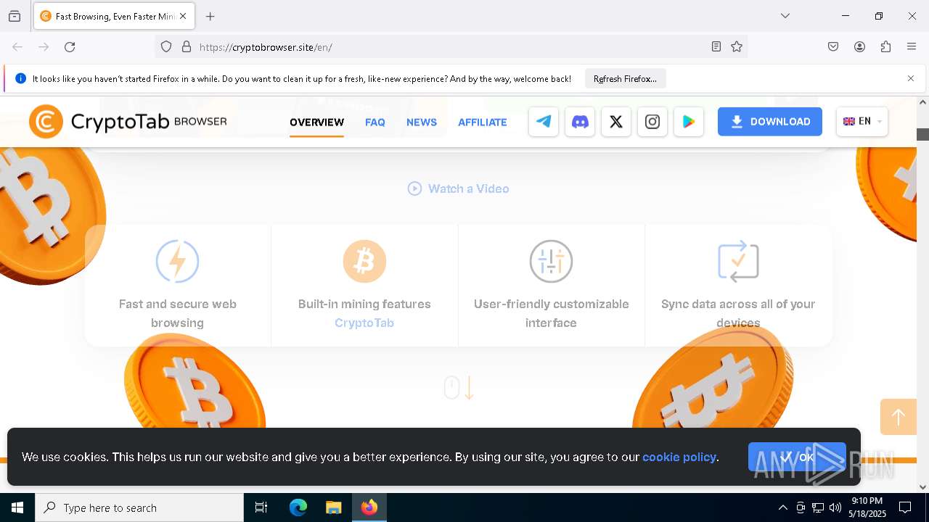The width and height of the screenshot is (929, 522).
Task: Open the Google Play store icon
Action: click(x=689, y=122)
